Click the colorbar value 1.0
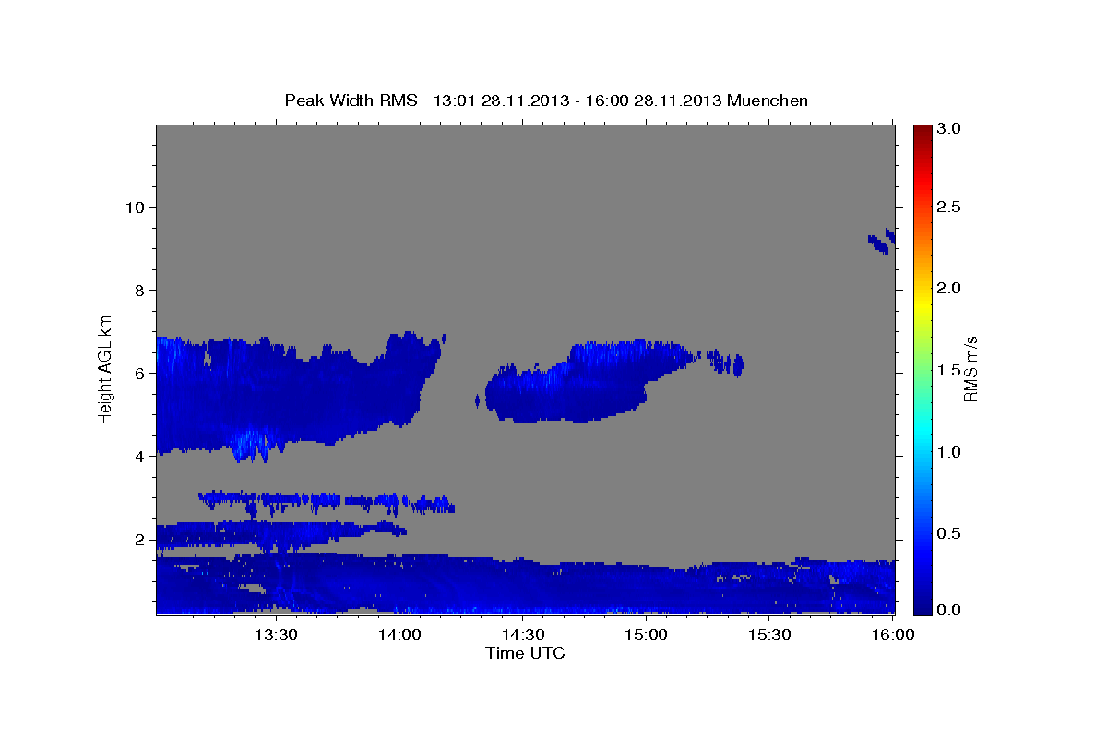Viewport: 1107px width, 738px height. coord(950,452)
